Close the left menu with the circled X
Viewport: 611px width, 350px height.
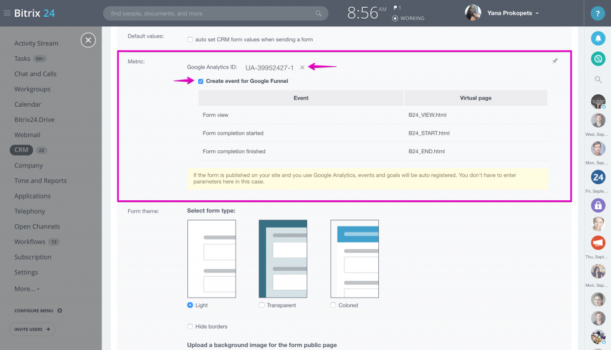(x=88, y=40)
